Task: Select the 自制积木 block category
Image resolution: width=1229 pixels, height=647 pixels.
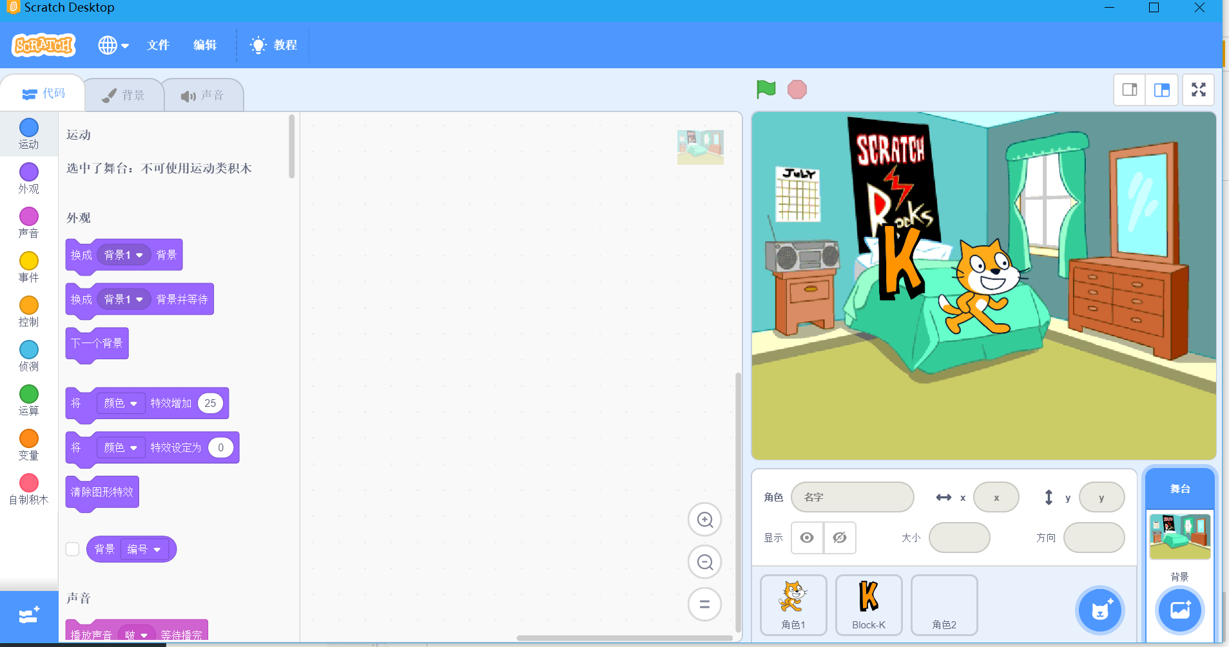Action: click(28, 489)
